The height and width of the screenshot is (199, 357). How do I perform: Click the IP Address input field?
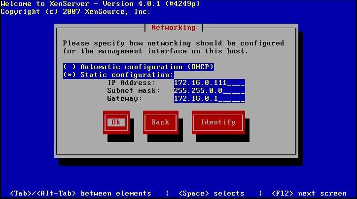[209, 83]
